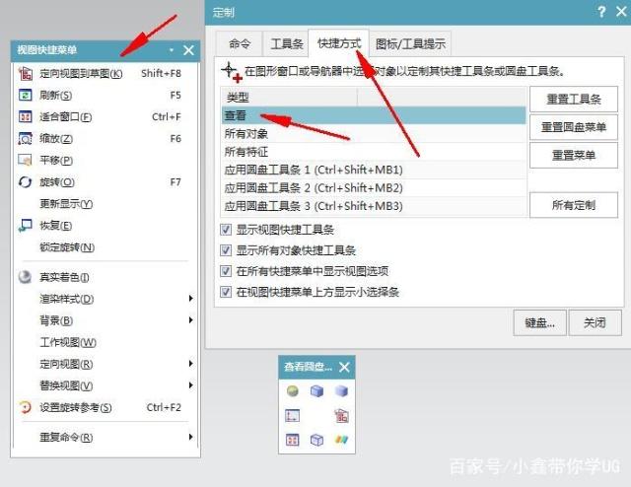
Task: Expand the 渲染样式 submenu arrow
Action: (x=190, y=299)
